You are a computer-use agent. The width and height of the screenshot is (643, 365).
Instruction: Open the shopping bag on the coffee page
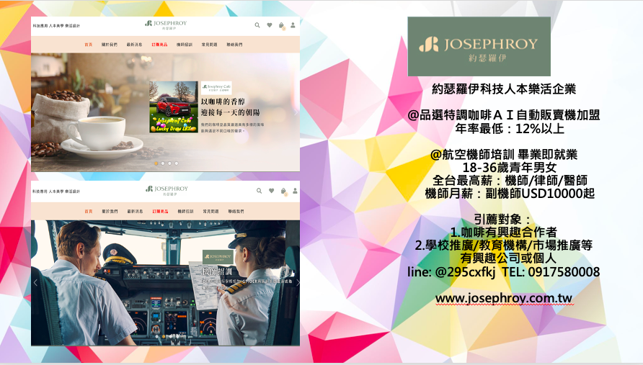[x=282, y=25]
